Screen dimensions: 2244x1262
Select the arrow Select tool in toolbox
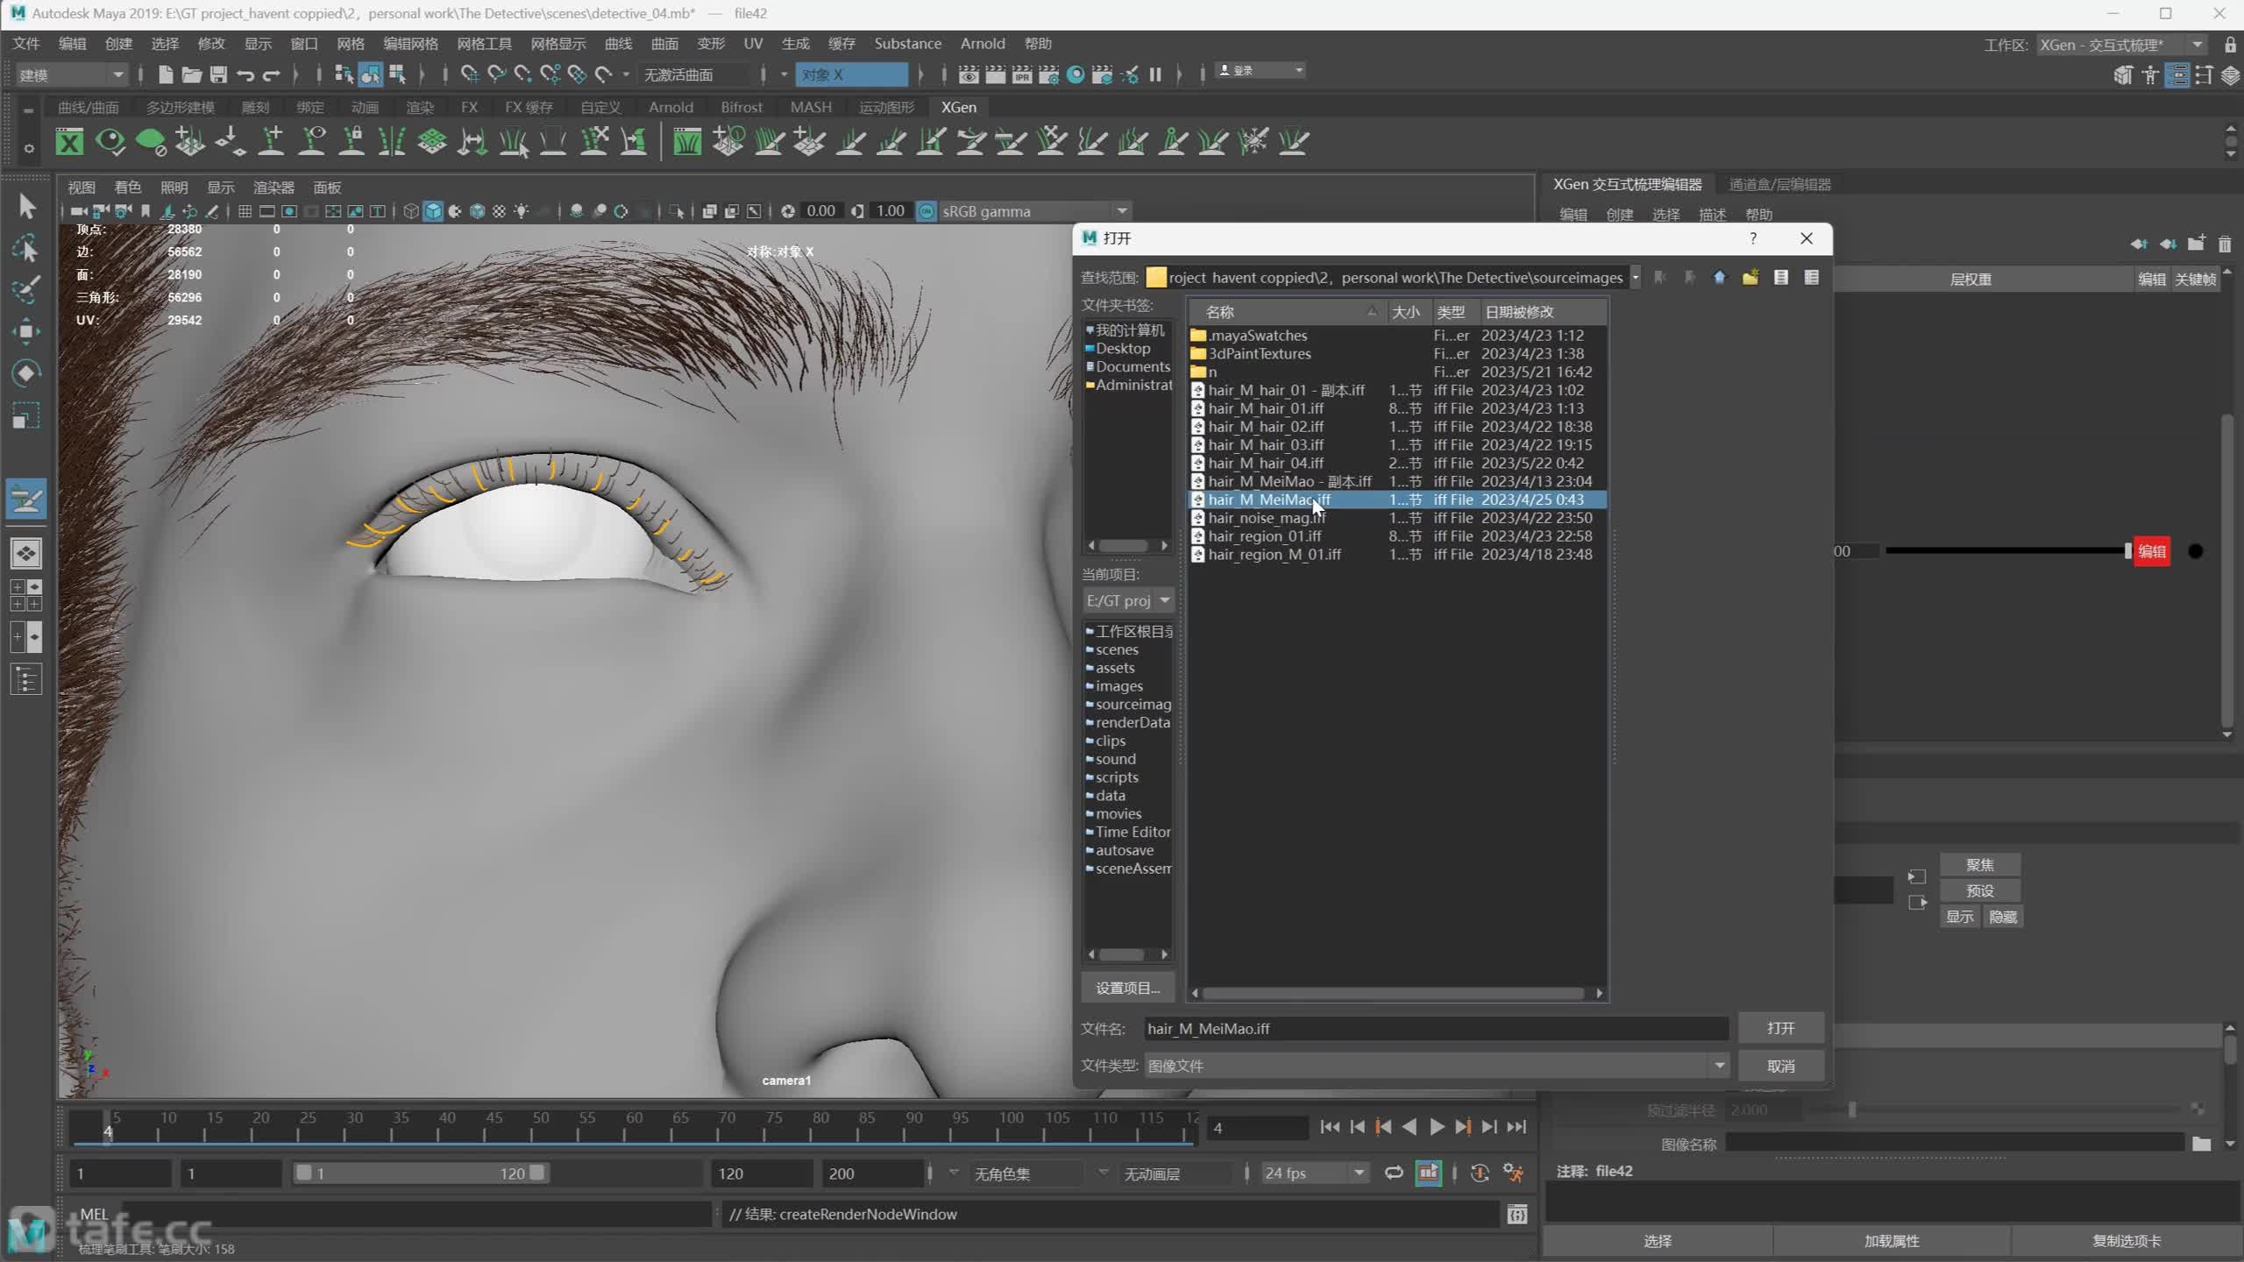(x=26, y=207)
